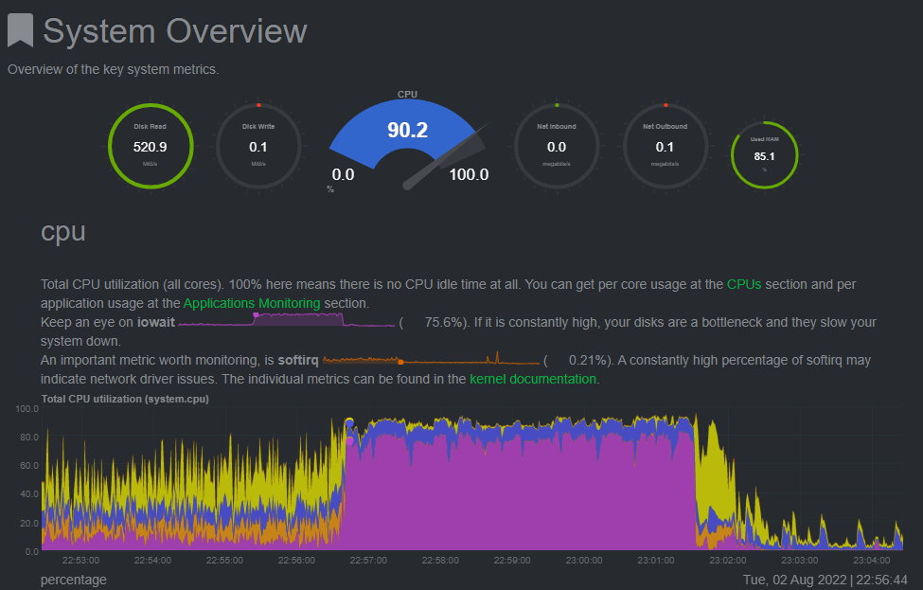This screenshot has width=923, height=590.
Task: Click the Used RAM gauge showing 85.1
Action: (x=764, y=155)
